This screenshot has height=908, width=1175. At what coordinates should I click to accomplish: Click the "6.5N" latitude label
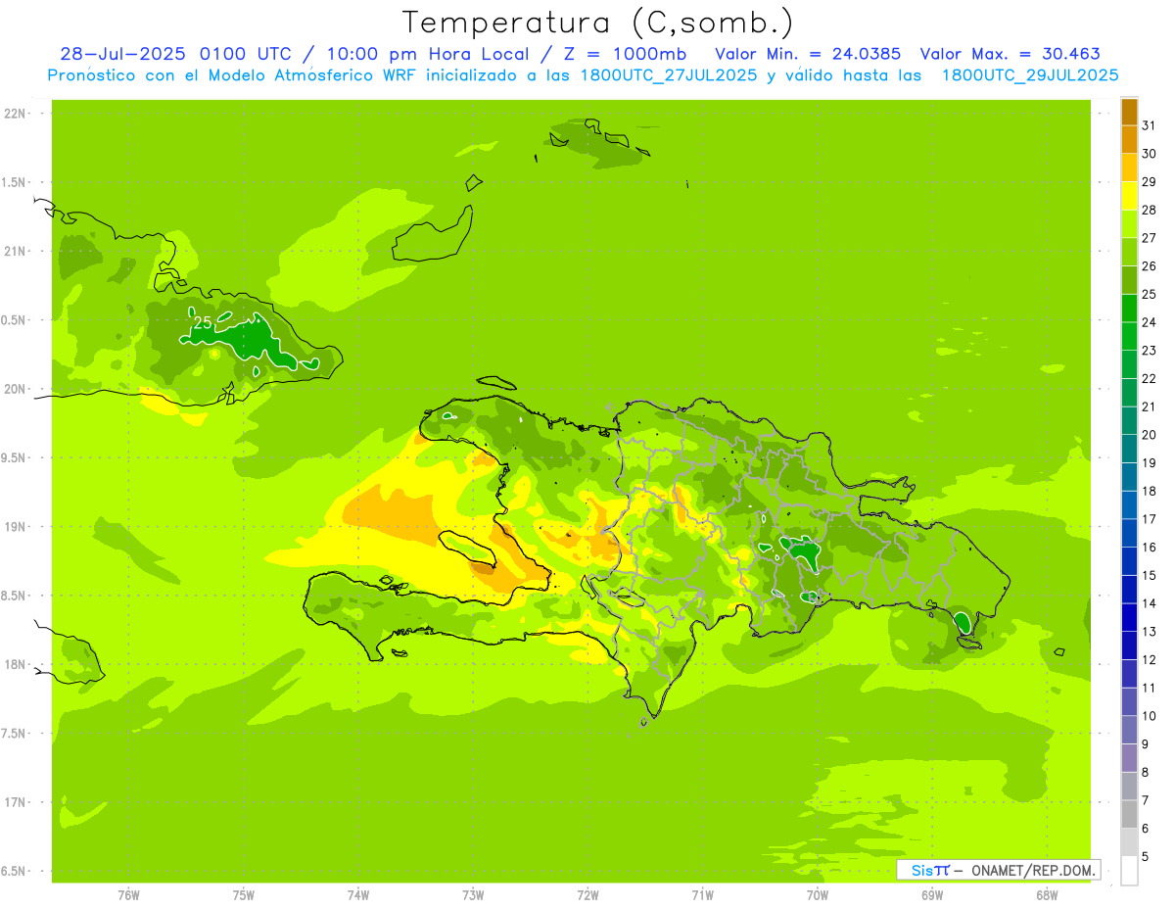click(x=15, y=871)
